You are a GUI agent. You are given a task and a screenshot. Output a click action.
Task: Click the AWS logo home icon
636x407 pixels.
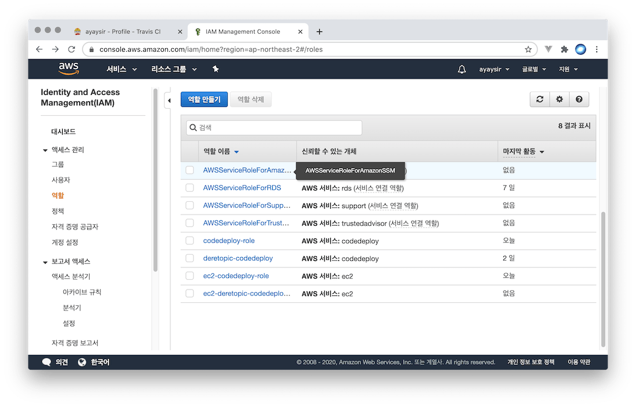[x=68, y=69]
